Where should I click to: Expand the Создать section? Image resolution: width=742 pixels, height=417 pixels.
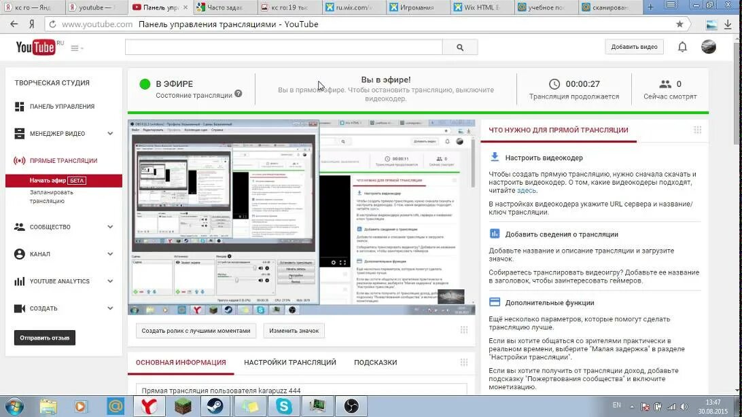[110, 308]
